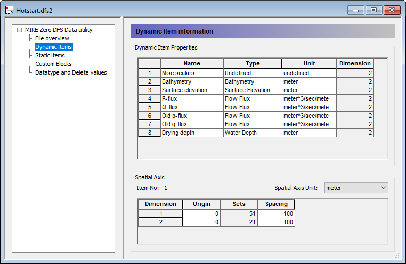Select row header number 8
This screenshot has width=406, height=264.
[149, 133]
